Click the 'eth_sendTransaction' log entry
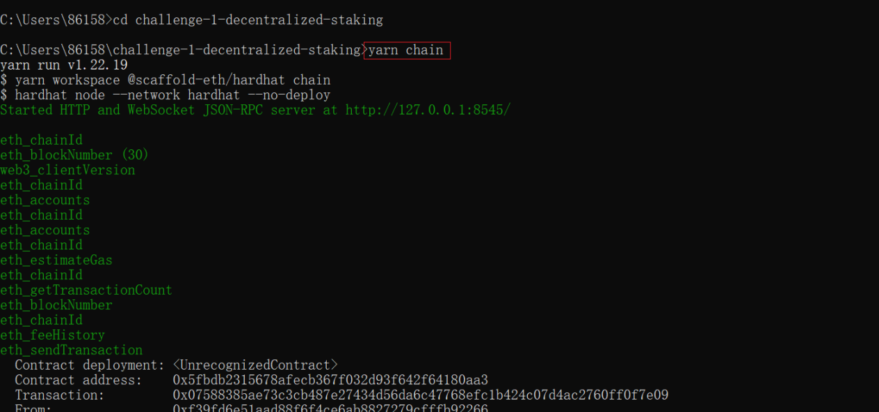 [x=72, y=350]
